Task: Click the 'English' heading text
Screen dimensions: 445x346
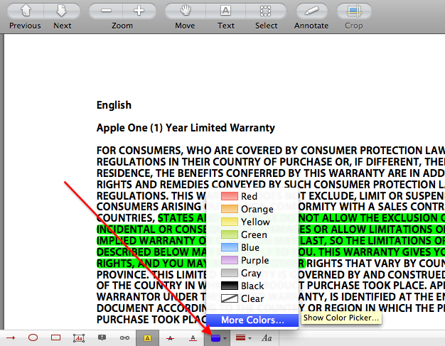Action: [x=114, y=105]
